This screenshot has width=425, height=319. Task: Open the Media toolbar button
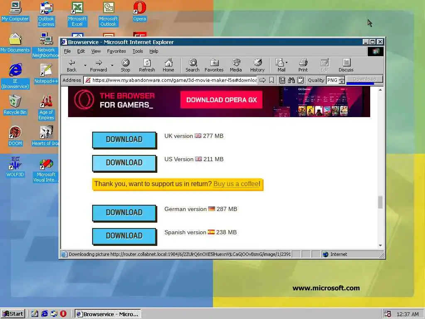tap(236, 65)
